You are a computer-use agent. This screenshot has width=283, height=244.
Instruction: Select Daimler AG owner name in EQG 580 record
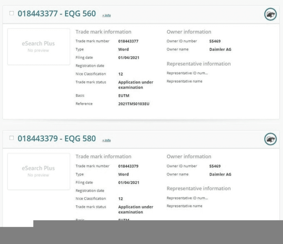point(220,174)
